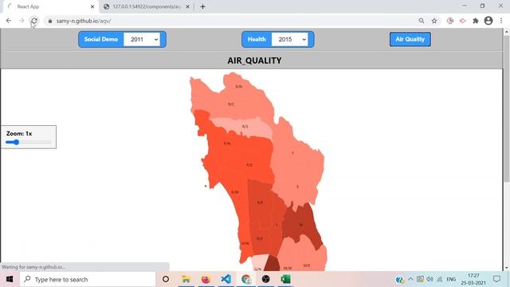Reload the page with the refresh icon
The width and height of the screenshot is (510, 287).
pyautogui.click(x=34, y=21)
